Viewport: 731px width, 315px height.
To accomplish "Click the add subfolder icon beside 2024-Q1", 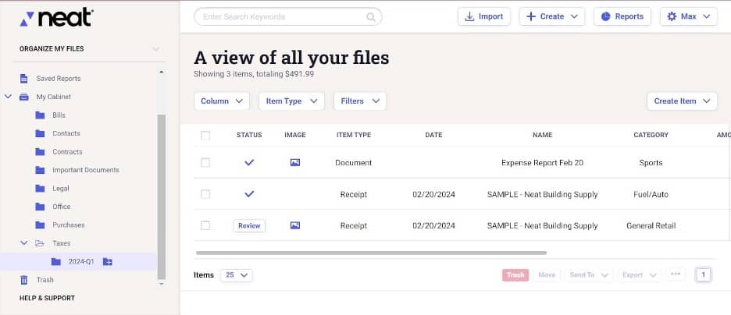I will coord(108,261).
